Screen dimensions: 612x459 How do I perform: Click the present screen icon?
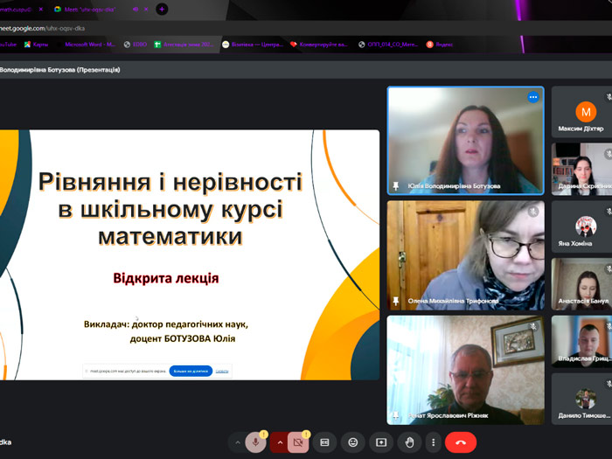point(380,443)
